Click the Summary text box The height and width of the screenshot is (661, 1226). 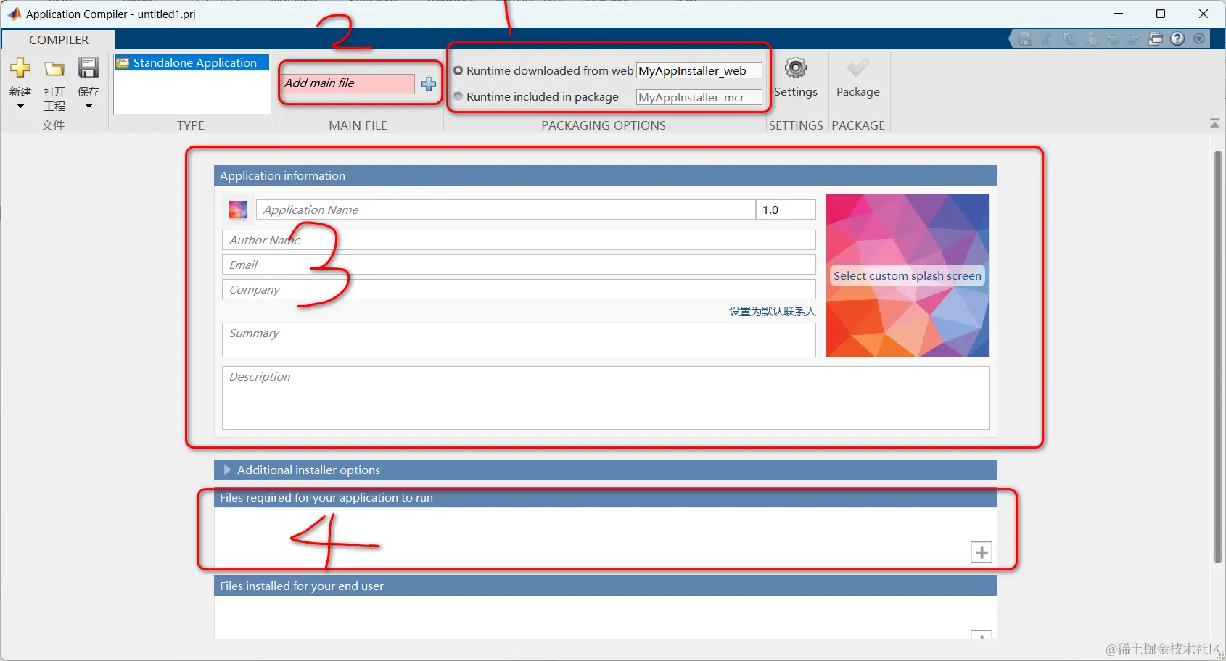pos(519,340)
